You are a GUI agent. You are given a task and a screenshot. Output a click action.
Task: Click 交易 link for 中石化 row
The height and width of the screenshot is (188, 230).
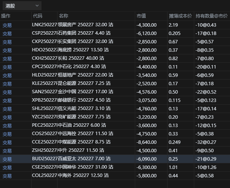pos(7,67)
